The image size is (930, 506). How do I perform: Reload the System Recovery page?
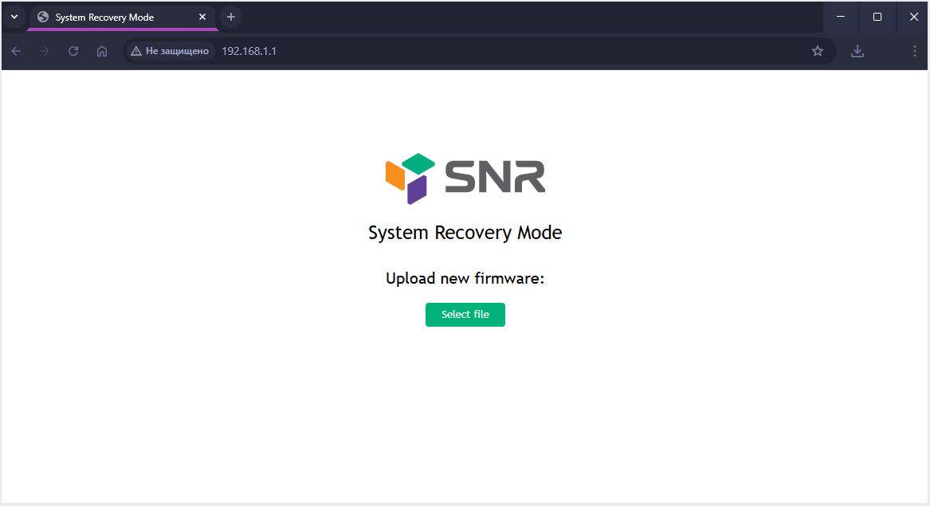[x=73, y=51]
